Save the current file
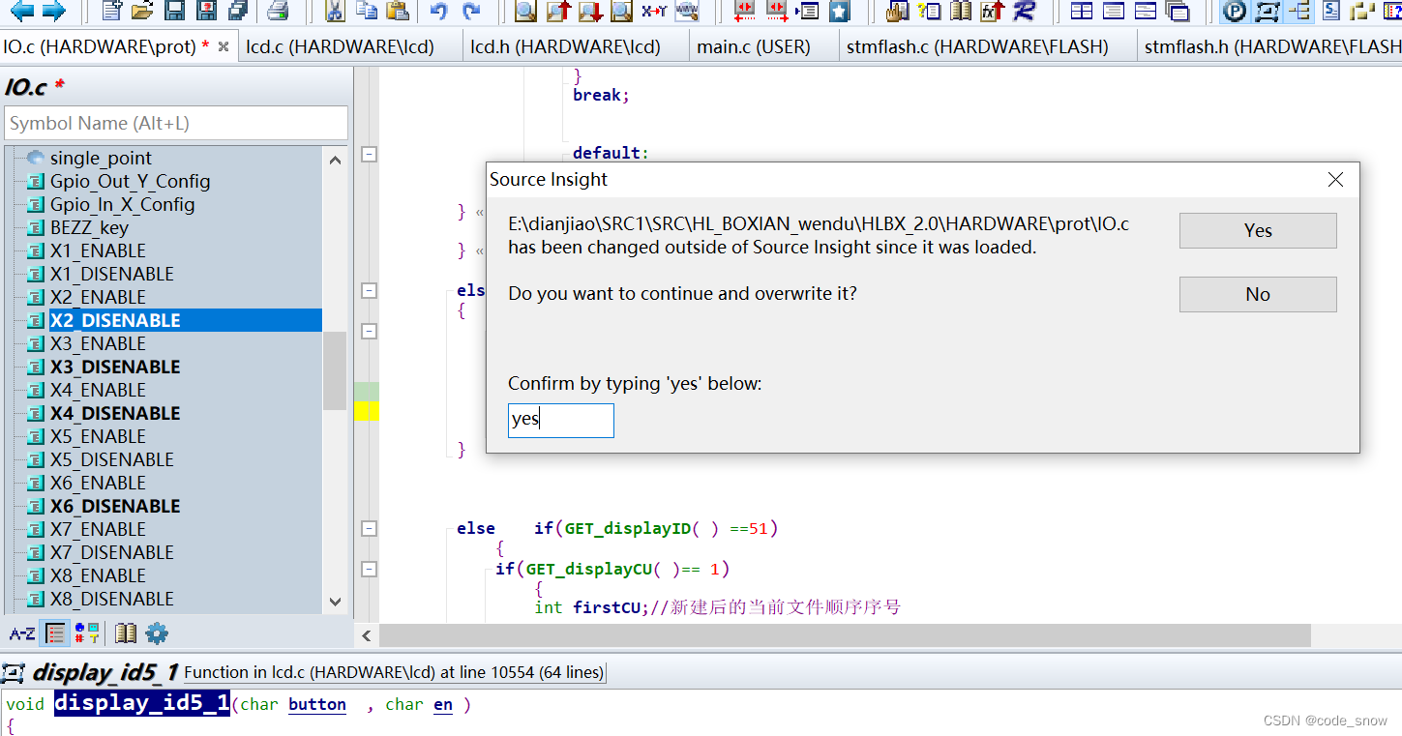This screenshot has width=1402, height=736. (174, 11)
